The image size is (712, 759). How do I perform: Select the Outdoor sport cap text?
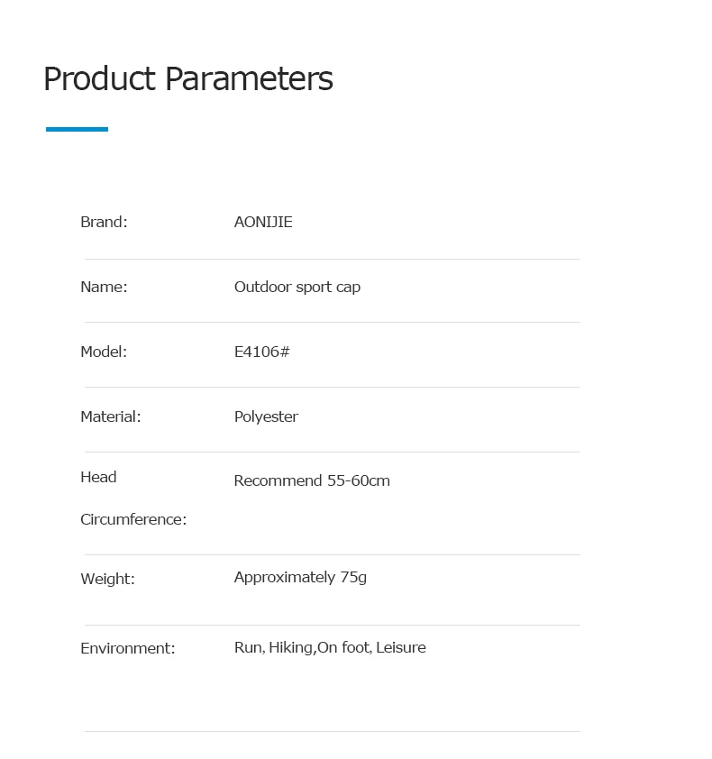tap(297, 287)
